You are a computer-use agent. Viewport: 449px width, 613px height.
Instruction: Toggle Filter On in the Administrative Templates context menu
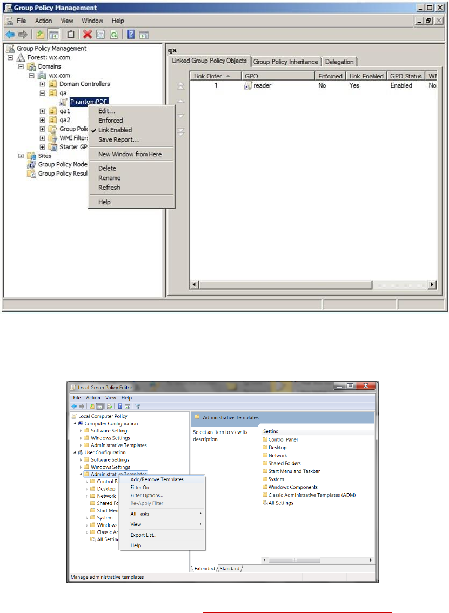coord(162,488)
